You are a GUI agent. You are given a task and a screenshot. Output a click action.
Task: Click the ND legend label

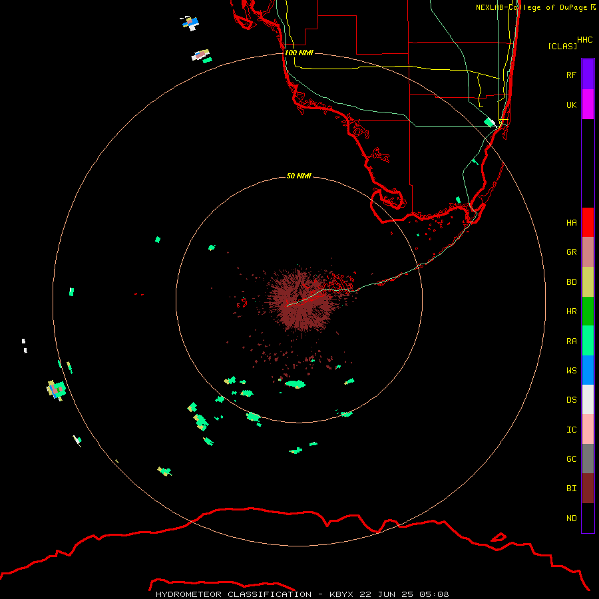(571, 518)
